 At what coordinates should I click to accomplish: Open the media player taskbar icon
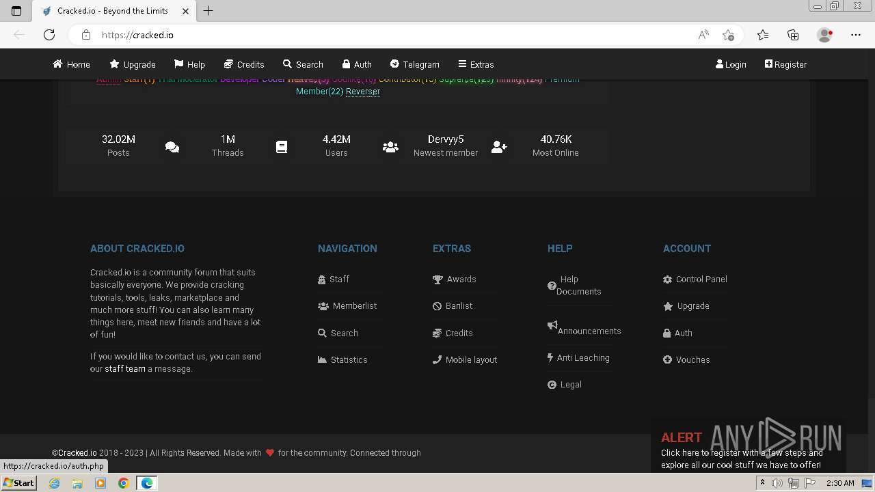pyautogui.click(x=100, y=483)
